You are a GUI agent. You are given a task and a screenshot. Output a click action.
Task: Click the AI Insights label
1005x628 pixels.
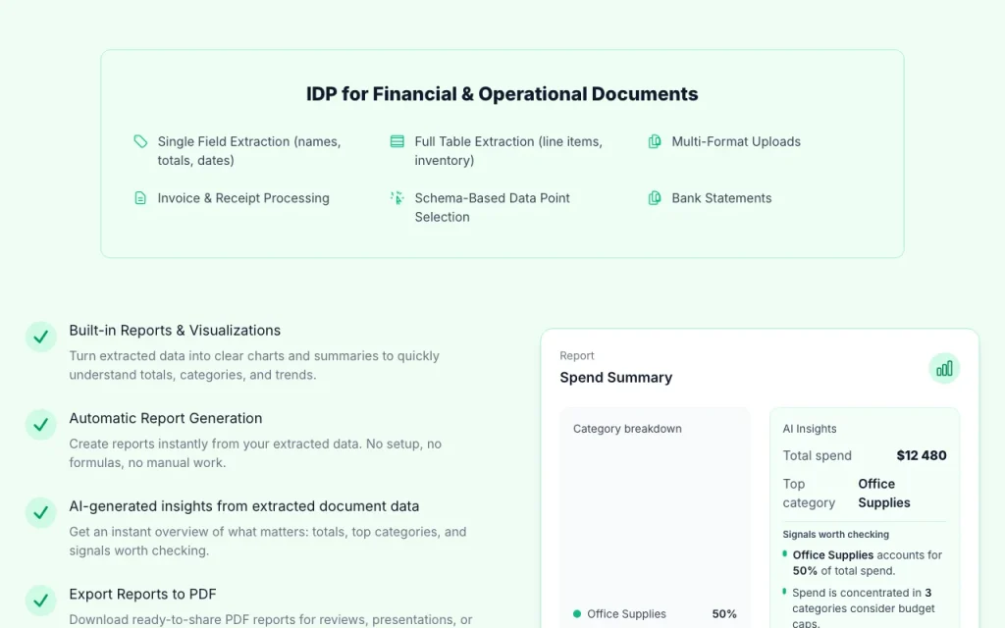[810, 429]
